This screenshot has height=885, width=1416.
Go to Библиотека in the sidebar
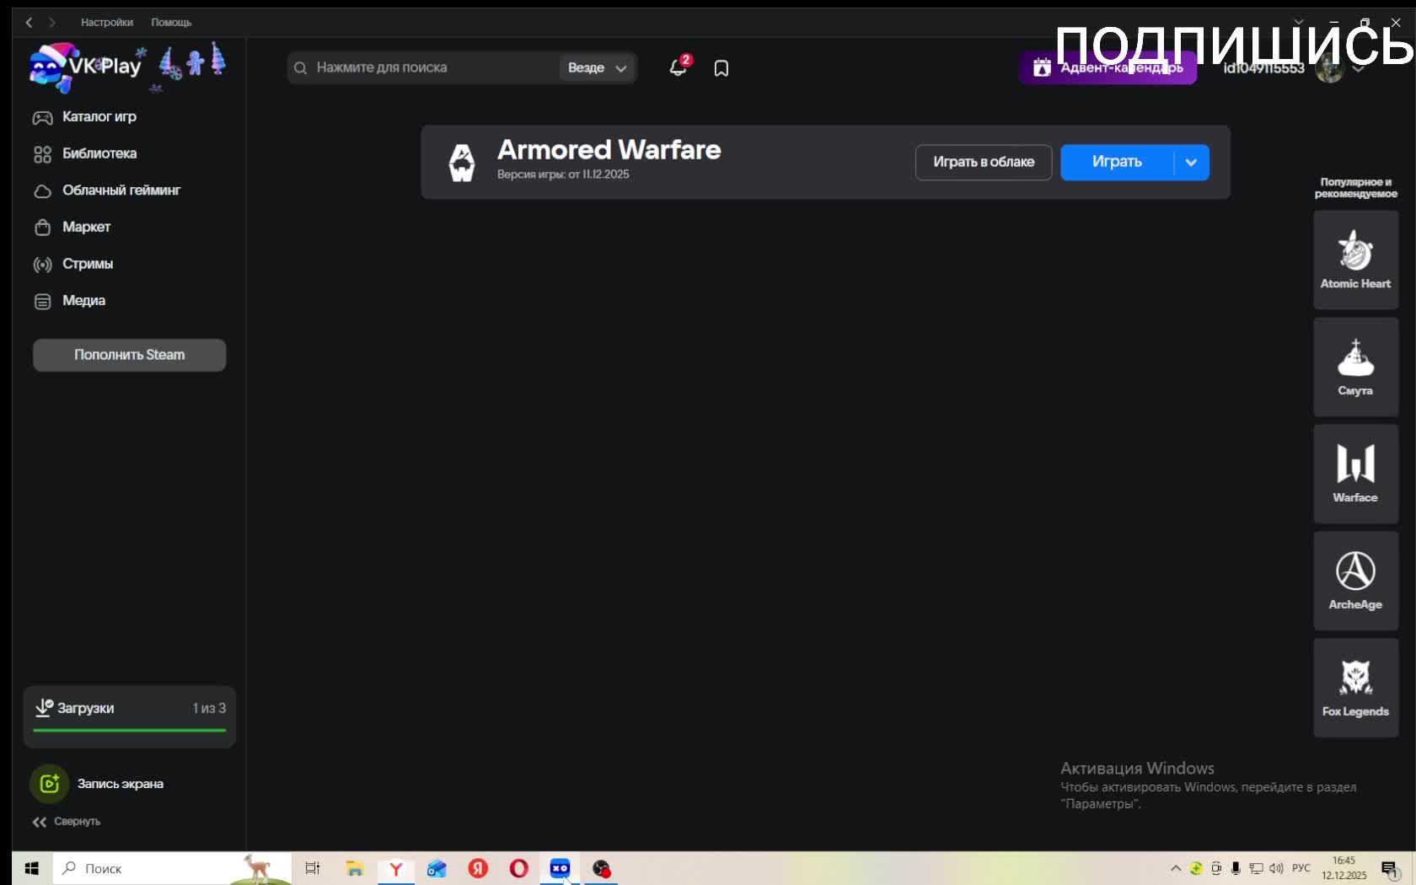tap(99, 153)
